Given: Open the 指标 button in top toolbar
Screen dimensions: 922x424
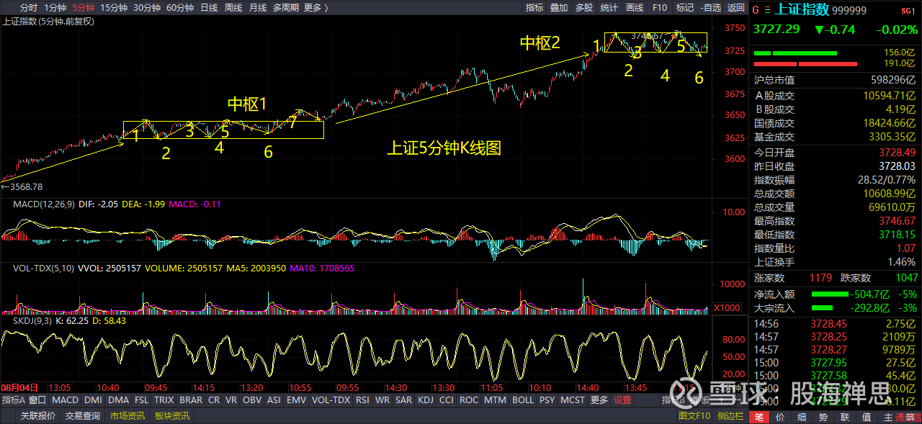Looking at the screenshot, I should 534,8.
